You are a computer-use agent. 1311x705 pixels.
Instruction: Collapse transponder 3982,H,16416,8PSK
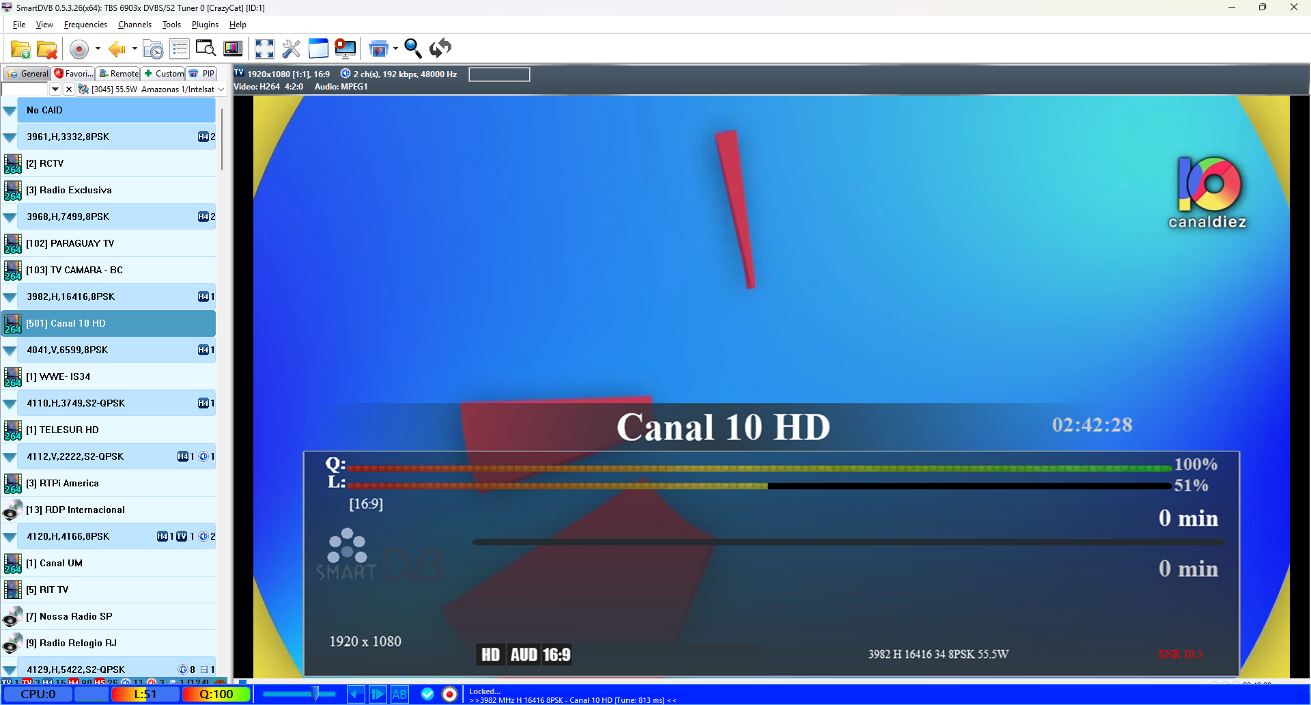click(10, 297)
